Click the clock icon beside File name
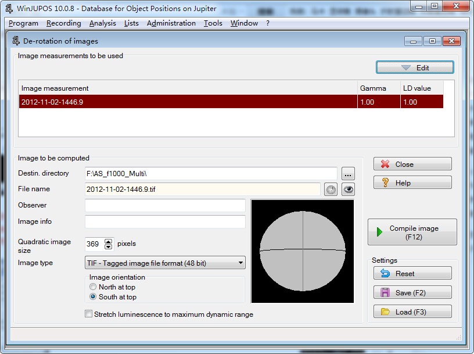Image resolution: width=474 pixels, height=354 pixels. click(331, 189)
